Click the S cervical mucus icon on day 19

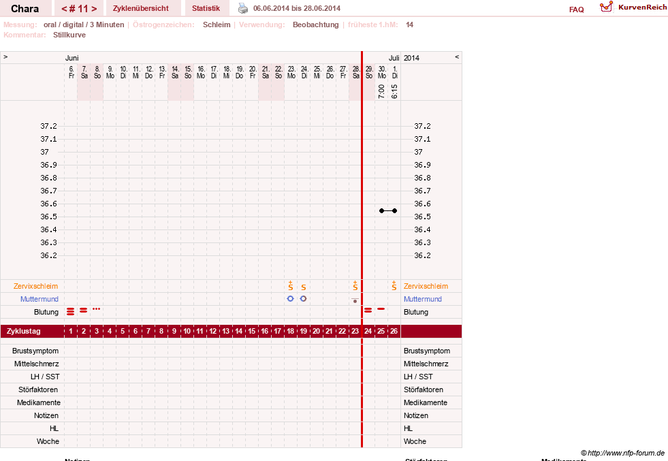pyautogui.click(x=303, y=287)
